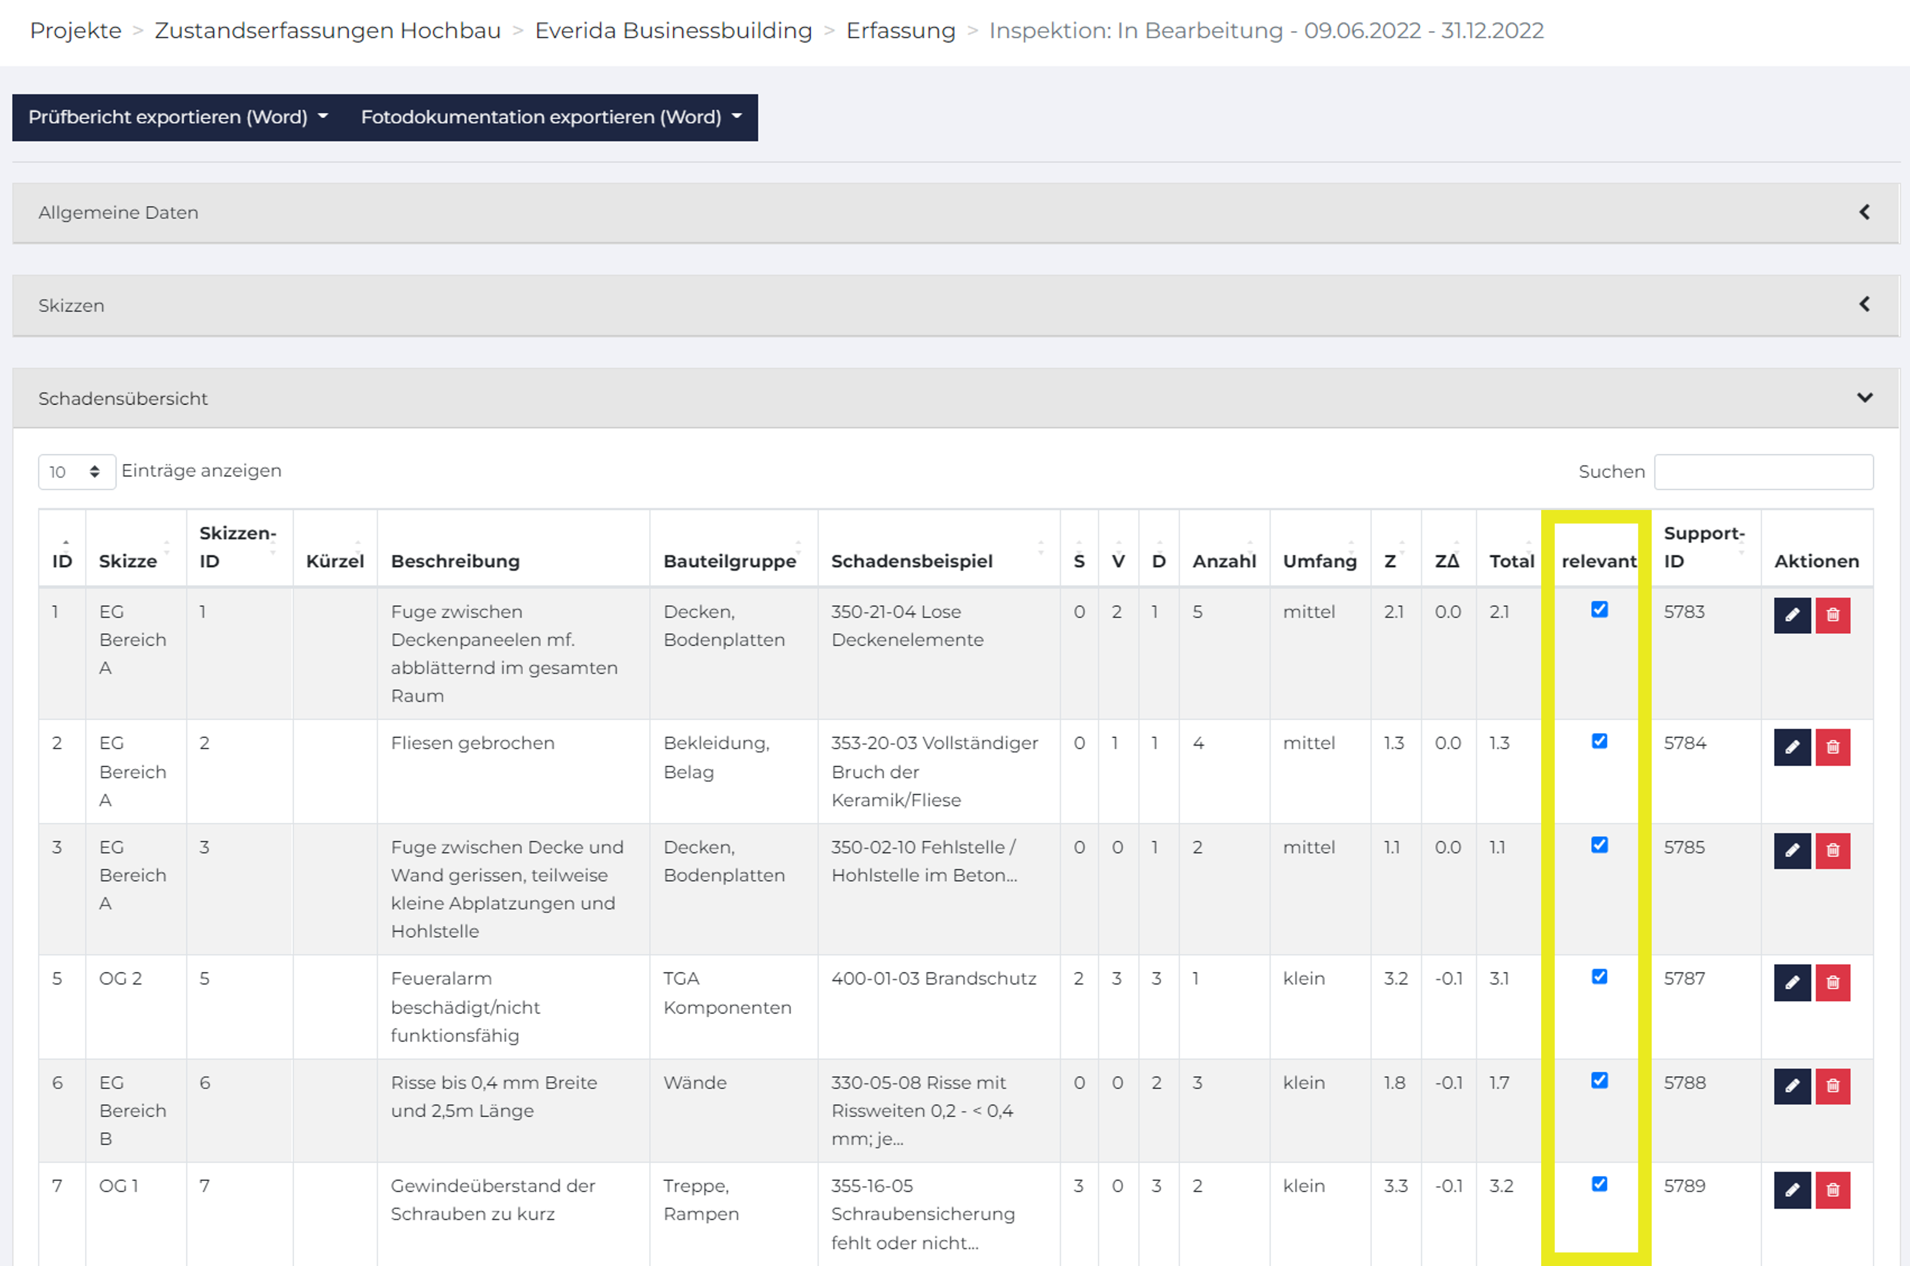Open Prüfbericht exportieren (Word) dropdown
The width and height of the screenshot is (1910, 1266).
point(179,117)
